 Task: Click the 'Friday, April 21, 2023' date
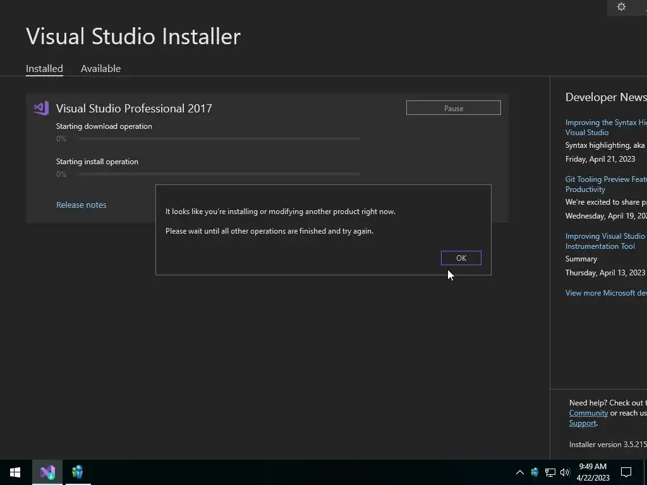(x=600, y=159)
